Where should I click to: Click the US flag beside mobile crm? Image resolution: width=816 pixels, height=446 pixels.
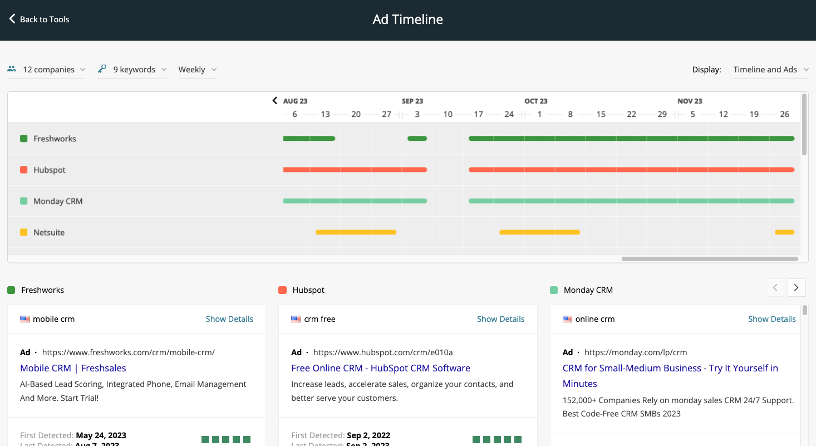pos(25,319)
